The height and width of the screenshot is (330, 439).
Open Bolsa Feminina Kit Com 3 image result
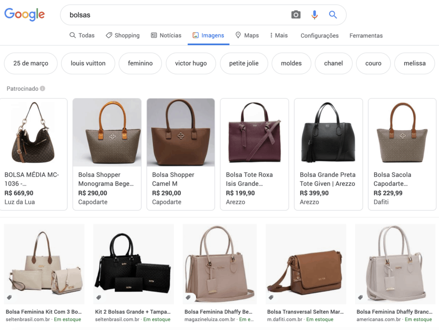[x=44, y=264]
